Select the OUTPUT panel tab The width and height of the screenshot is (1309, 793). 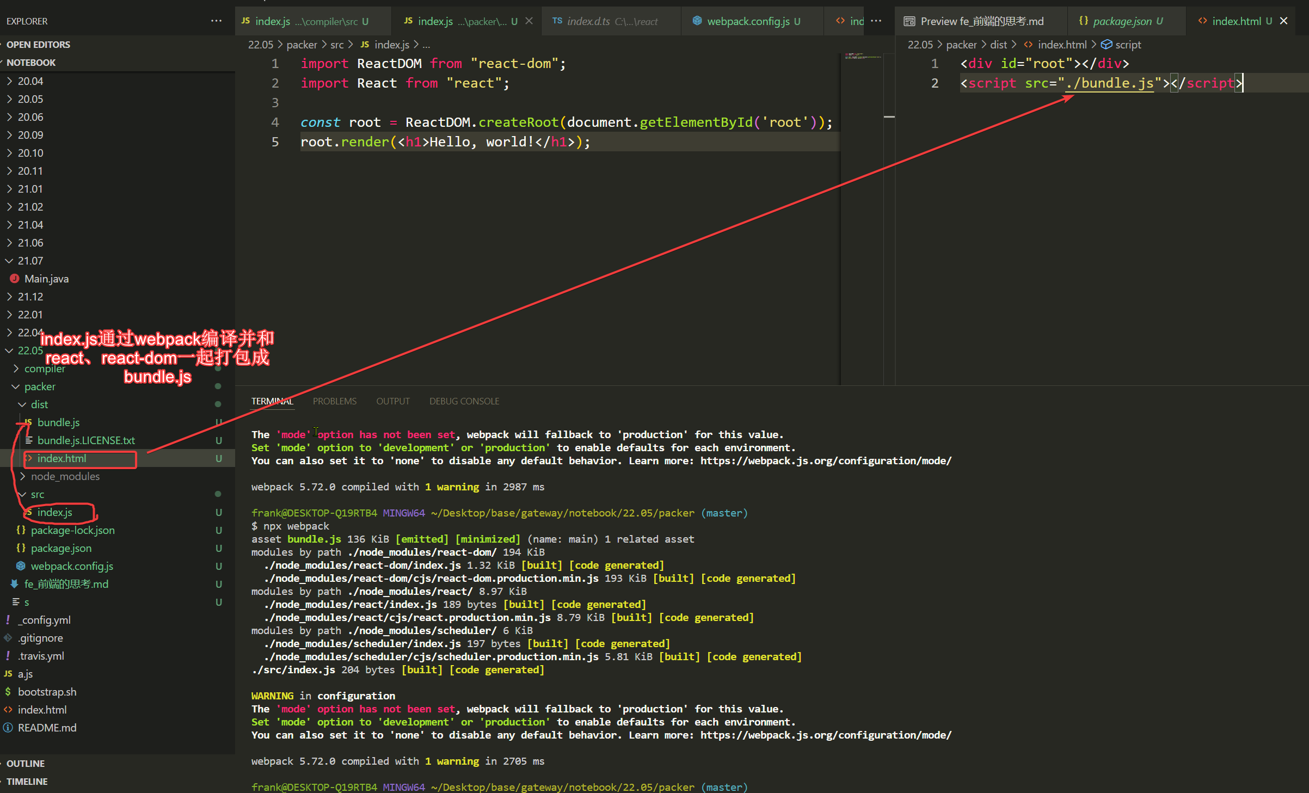pyautogui.click(x=392, y=401)
